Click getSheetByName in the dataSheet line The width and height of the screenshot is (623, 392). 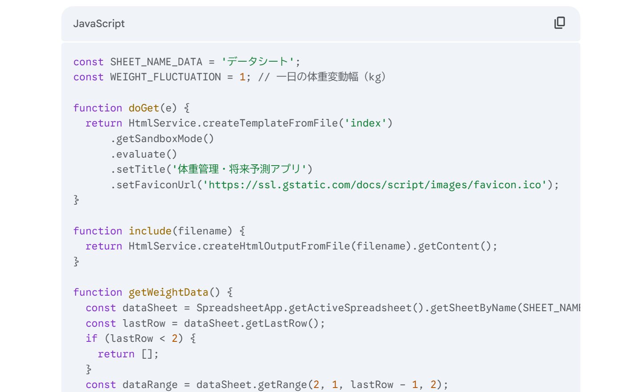pyautogui.click(x=473, y=308)
